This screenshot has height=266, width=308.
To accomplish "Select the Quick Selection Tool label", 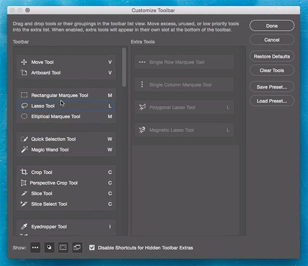I will (x=53, y=139).
